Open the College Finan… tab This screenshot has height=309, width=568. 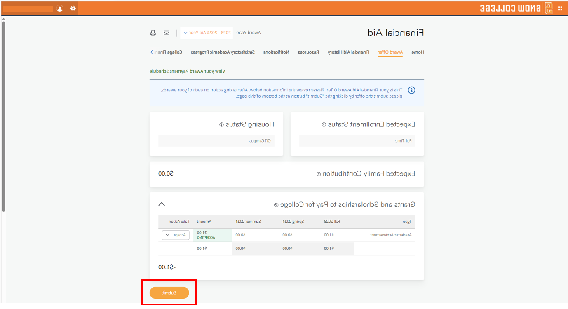[x=169, y=52]
